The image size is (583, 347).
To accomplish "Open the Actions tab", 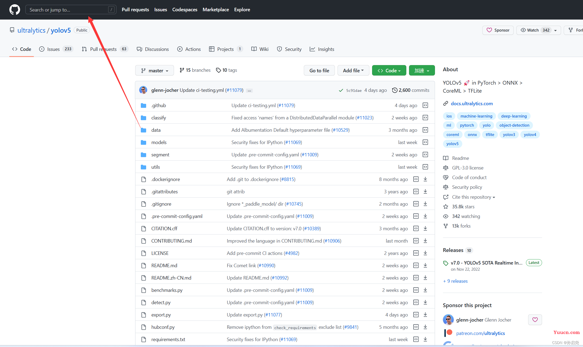I will click(189, 49).
